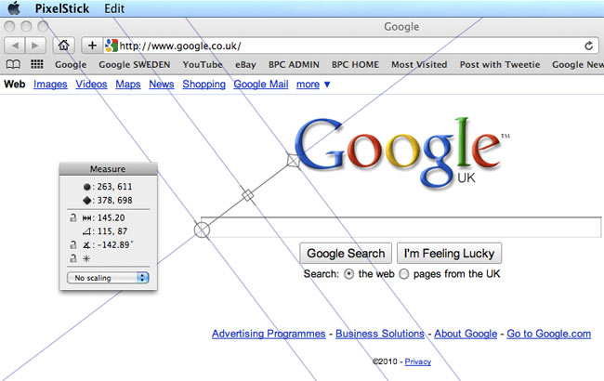Click the Google UK logo
604x381 pixels.
pyautogui.click(x=400, y=153)
